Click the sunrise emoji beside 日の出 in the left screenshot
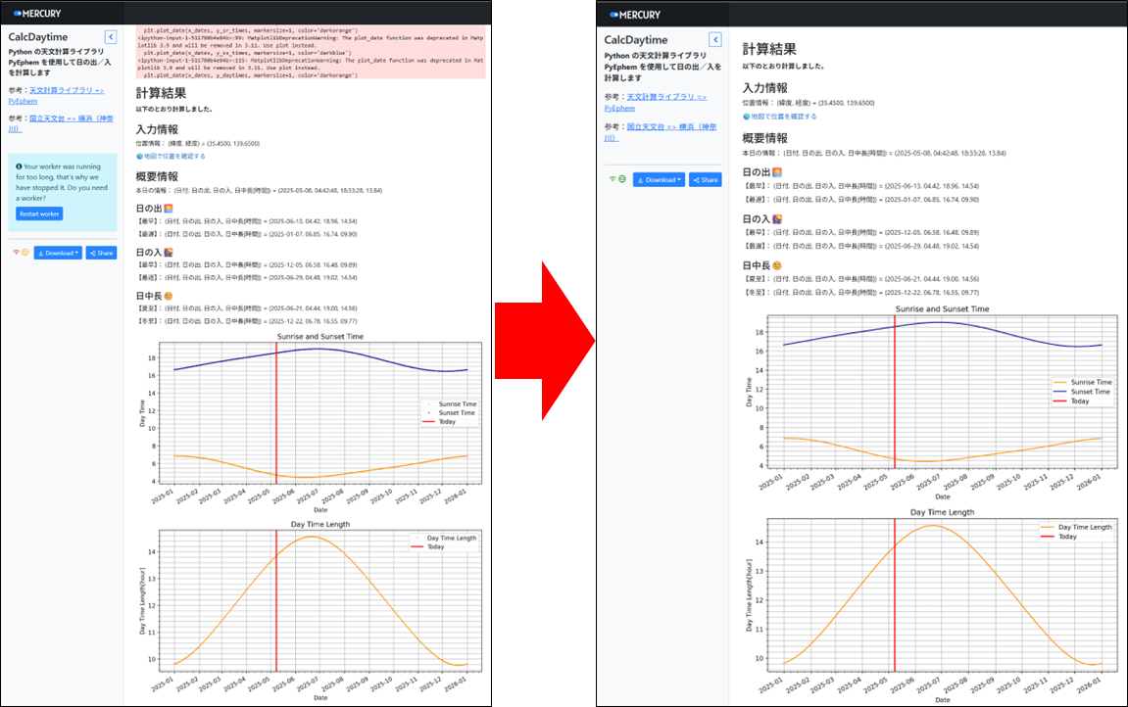 [169, 209]
